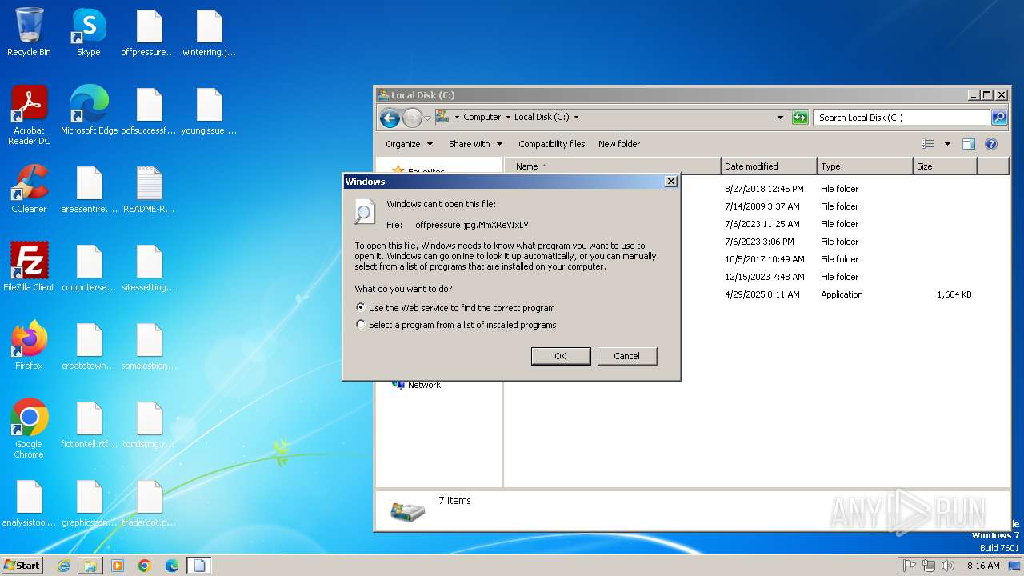Viewport: 1024px width, 576px height.
Task: Close the Windows can't open dialog
Action: click(670, 182)
